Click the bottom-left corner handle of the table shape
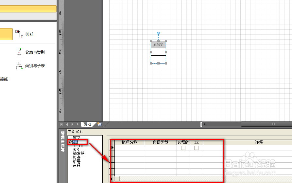The height and width of the screenshot is (183, 292). point(151,64)
